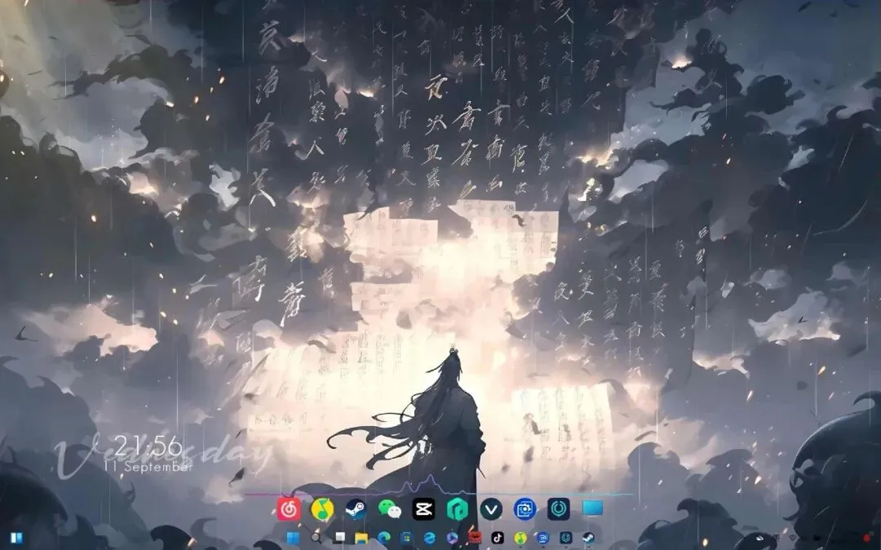Open the purple play-triangle app in the taskbar
Screen dimensions: 881x550
452,539
